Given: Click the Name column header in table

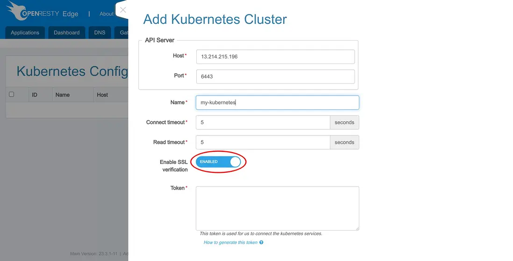Looking at the screenshot, I should (x=63, y=95).
